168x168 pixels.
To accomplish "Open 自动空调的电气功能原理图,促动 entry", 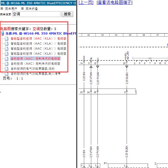I will (33, 69).
